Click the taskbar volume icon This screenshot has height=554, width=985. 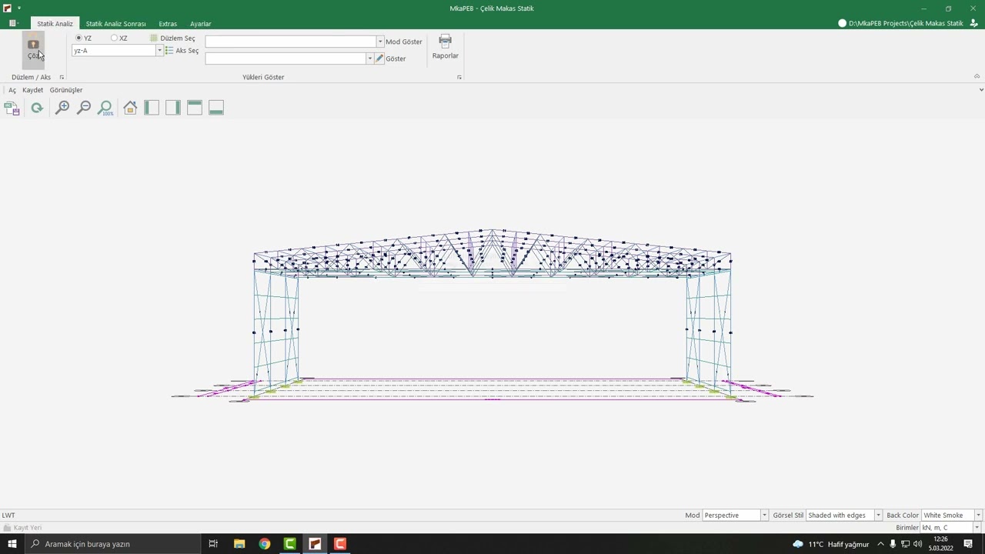917,544
